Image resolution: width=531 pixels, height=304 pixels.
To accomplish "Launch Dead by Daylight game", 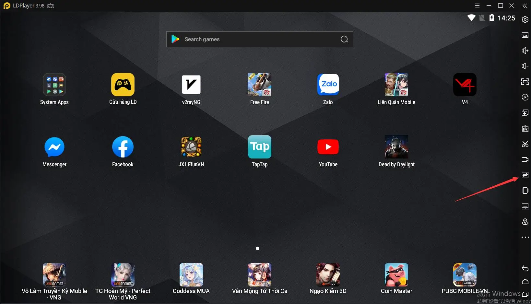I will (396, 147).
